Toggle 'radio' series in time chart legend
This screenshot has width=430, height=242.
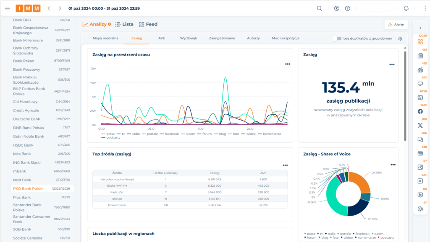pyautogui.click(x=134, y=134)
